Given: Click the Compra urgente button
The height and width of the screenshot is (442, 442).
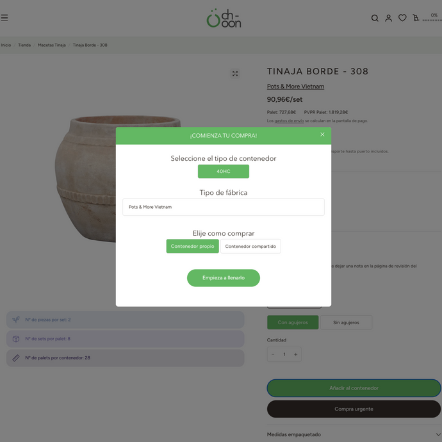Looking at the screenshot, I should tap(354, 409).
